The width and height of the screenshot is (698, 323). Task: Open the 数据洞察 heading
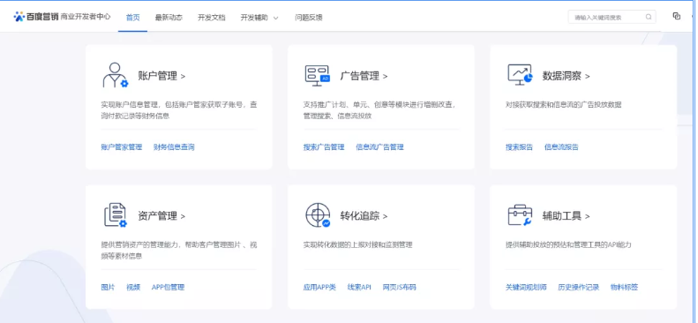pyautogui.click(x=566, y=76)
